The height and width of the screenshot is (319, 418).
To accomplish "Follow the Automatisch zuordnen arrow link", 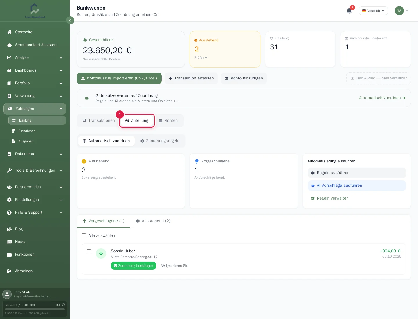I will pos(382,98).
